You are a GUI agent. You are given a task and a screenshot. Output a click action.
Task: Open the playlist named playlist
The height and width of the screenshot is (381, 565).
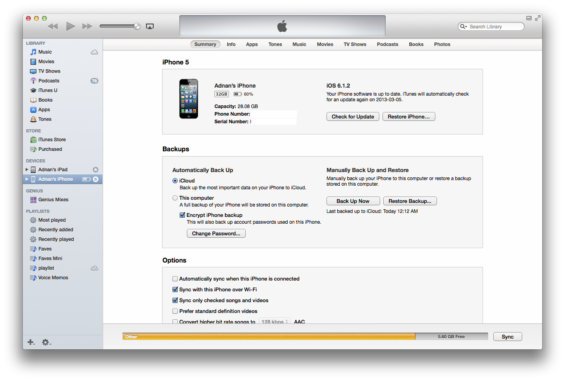pos(46,268)
